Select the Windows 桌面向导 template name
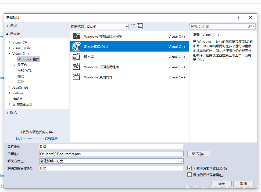 (x=98, y=77)
